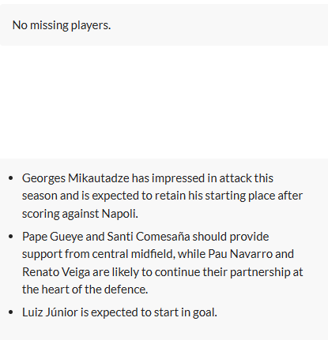Click the word "partnership"
The height and width of the screenshot is (340, 328).
click(260, 272)
